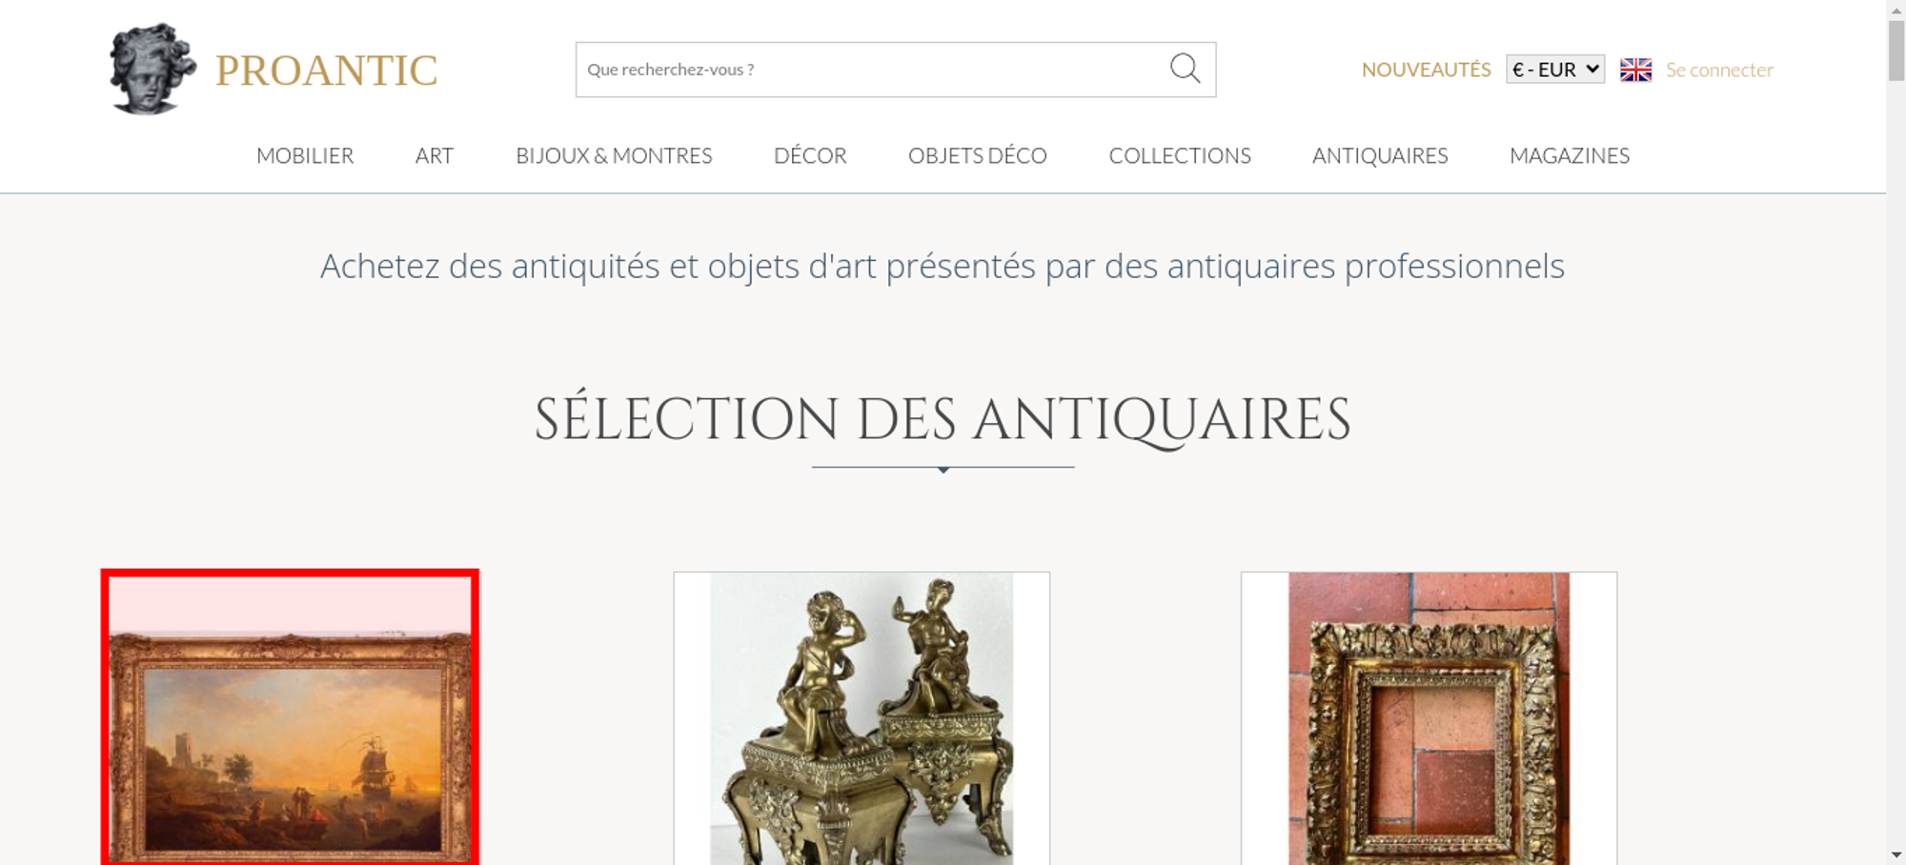Open the NOUVEAUTÉS link
This screenshot has width=1906, height=865.
pos(1426,70)
